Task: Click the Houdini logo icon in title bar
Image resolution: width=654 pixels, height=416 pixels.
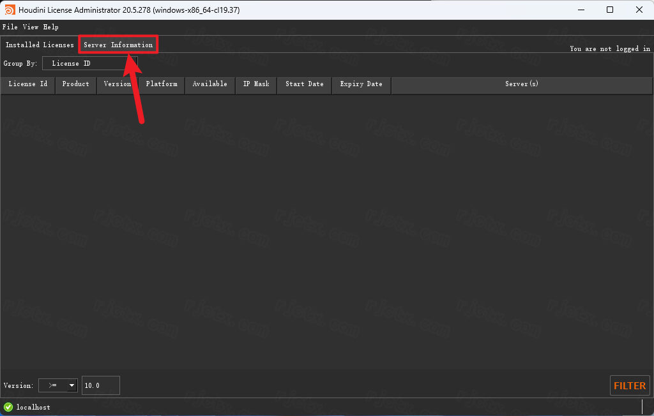Action: [x=10, y=10]
